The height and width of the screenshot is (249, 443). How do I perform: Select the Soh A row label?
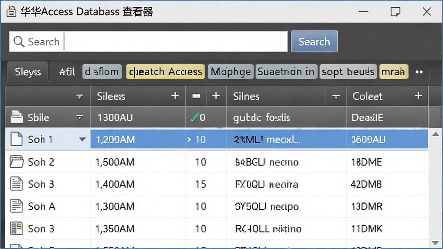pos(42,207)
